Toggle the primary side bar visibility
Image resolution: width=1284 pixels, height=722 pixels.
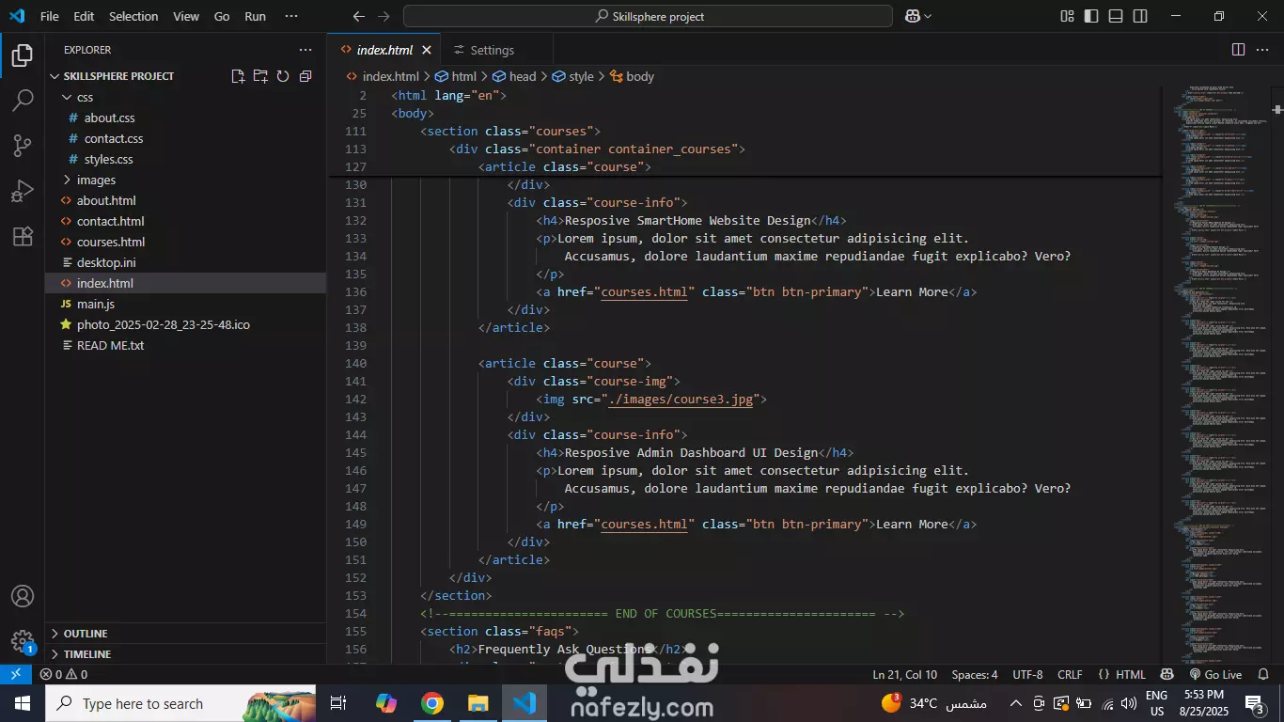(x=1091, y=16)
